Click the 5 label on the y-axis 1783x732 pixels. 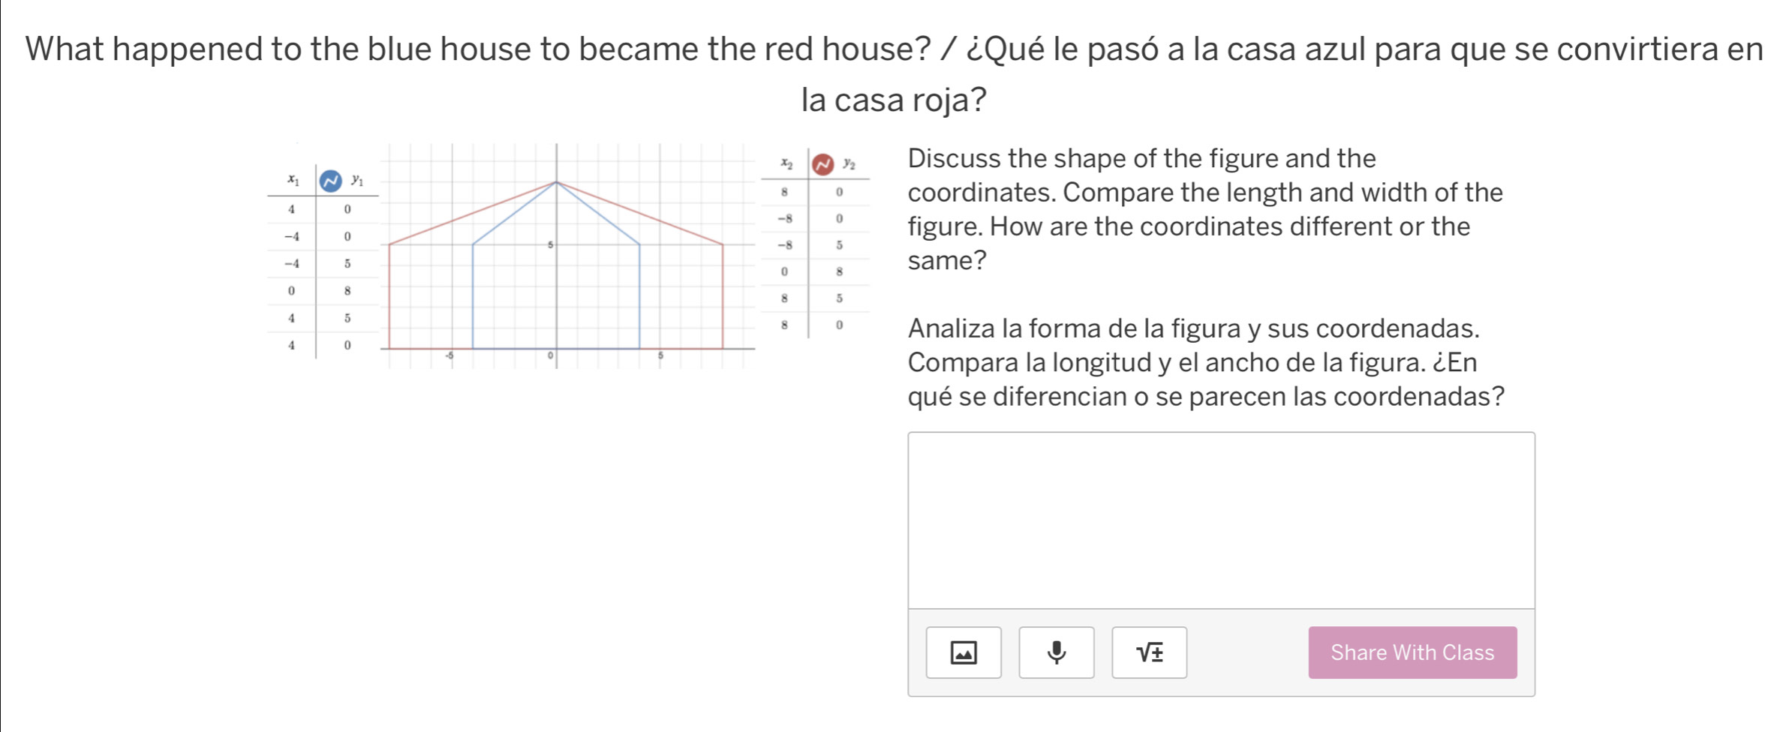click(550, 244)
